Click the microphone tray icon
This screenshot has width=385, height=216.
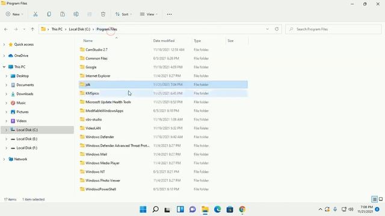(x=335, y=209)
